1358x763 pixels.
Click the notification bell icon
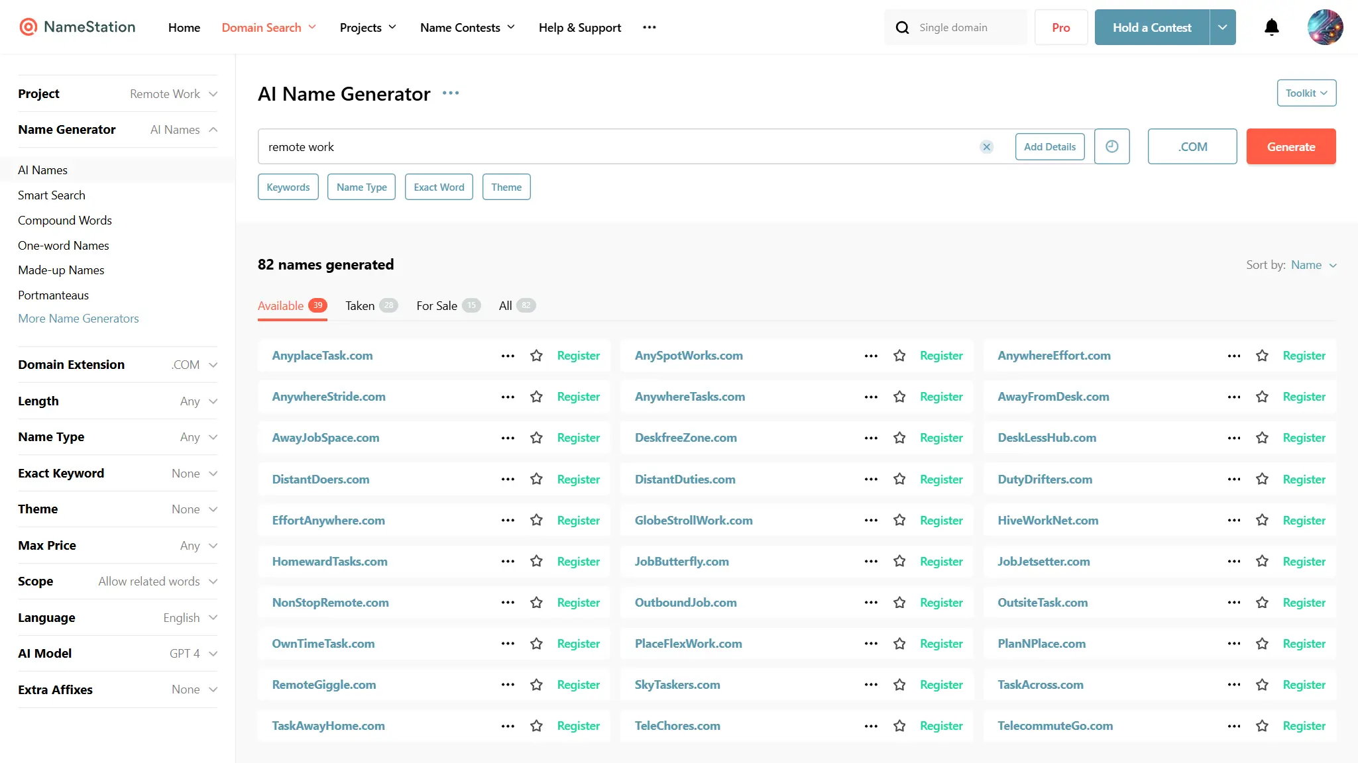pos(1271,27)
